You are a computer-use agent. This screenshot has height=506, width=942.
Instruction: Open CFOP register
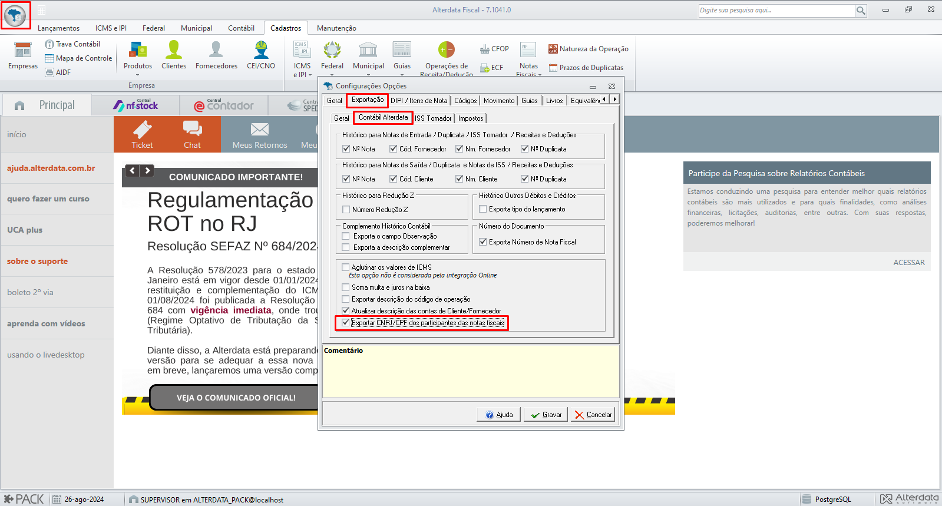pyautogui.click(x=494, y=49)
